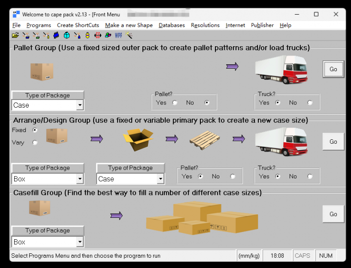
Task: Click the yellow bottle toolbar icon
Action: coord(87,35)
